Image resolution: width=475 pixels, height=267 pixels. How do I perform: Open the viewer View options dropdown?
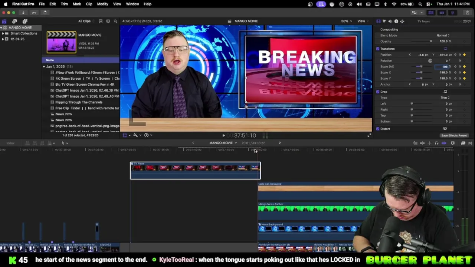pyautogui.click(x=362, y=21)
